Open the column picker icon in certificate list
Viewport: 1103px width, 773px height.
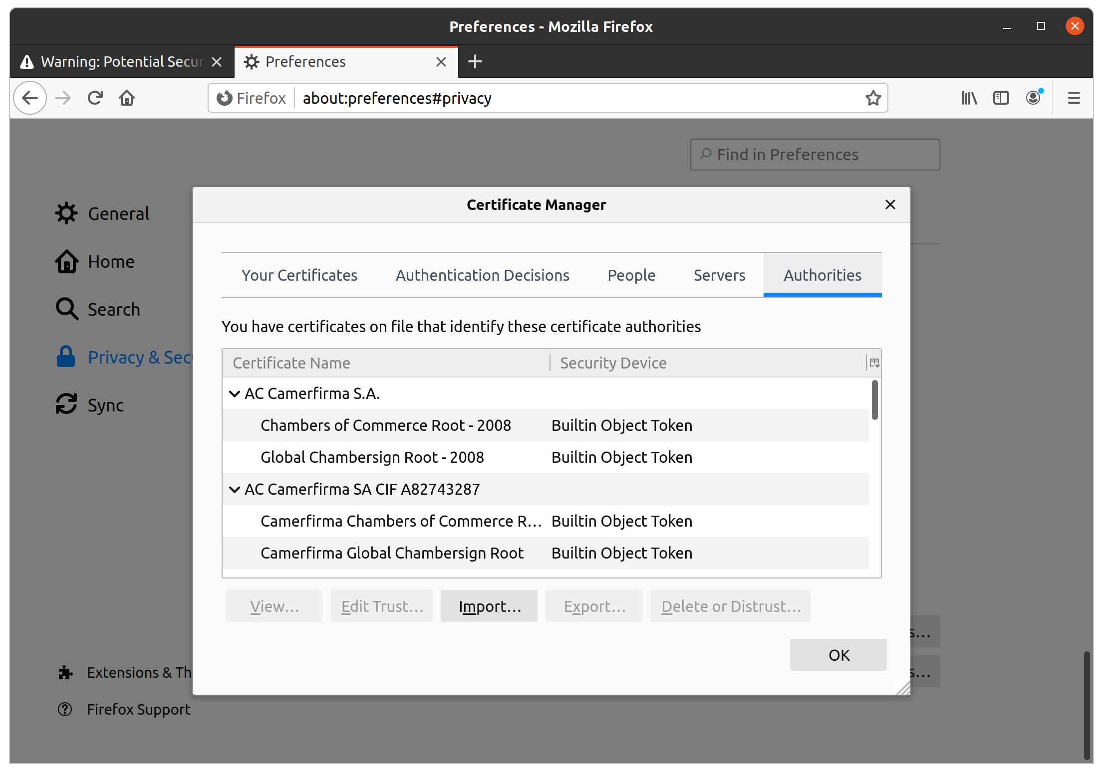click(x=874, y=363)
